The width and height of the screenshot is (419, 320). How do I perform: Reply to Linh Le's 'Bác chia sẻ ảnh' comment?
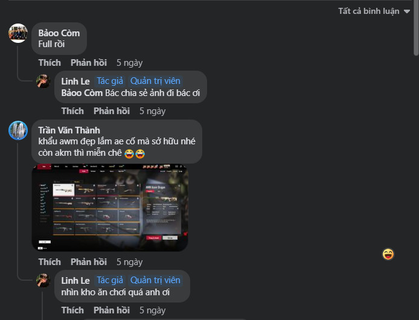click(112, 111)
